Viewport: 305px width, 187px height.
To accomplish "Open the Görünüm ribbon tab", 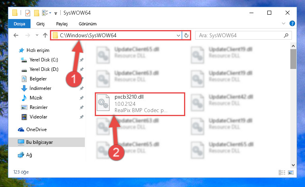I will click(88, 24).
